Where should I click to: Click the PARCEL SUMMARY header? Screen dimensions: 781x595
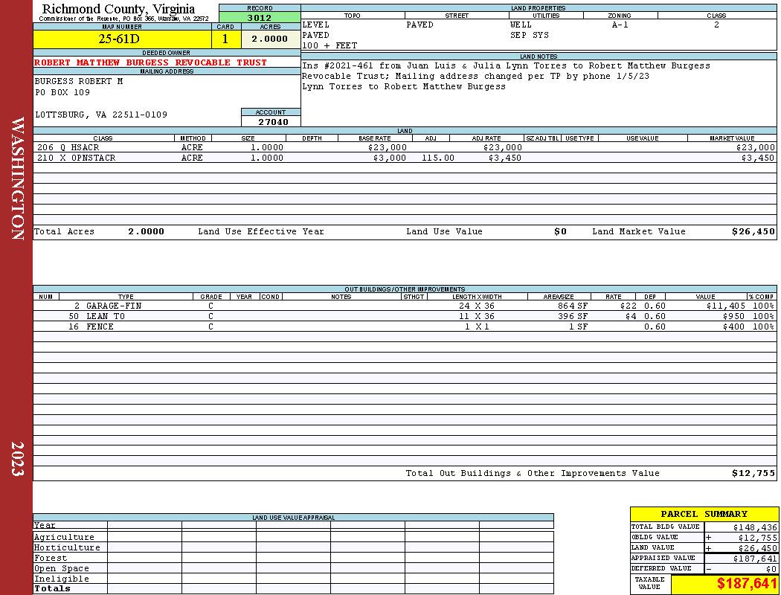[704, 514]
